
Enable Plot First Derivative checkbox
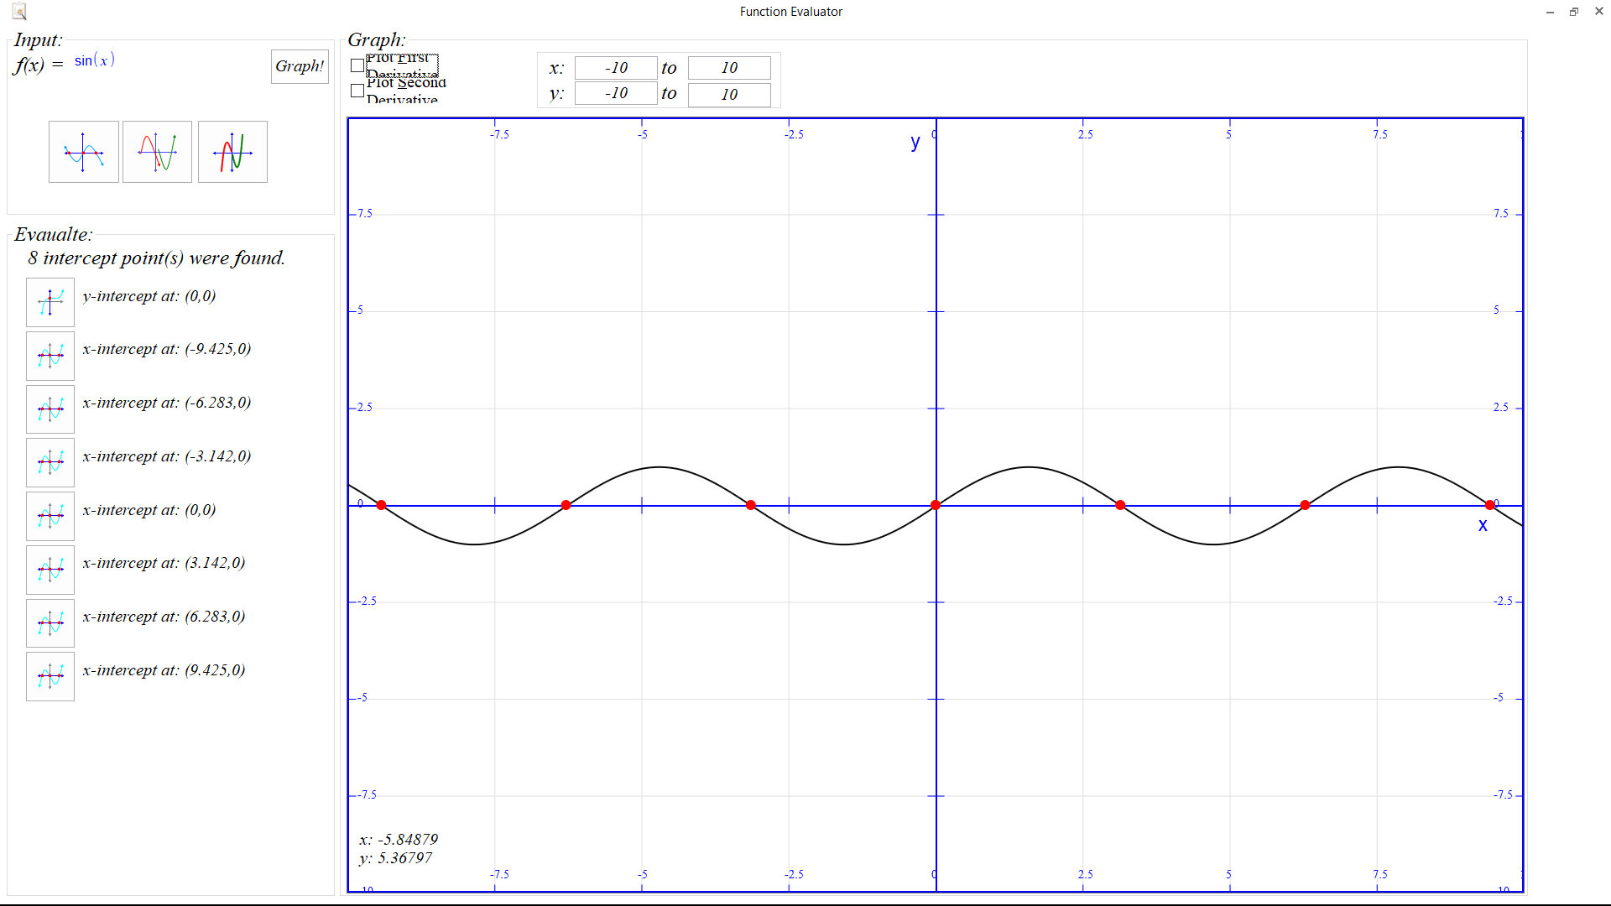(357, 65)
